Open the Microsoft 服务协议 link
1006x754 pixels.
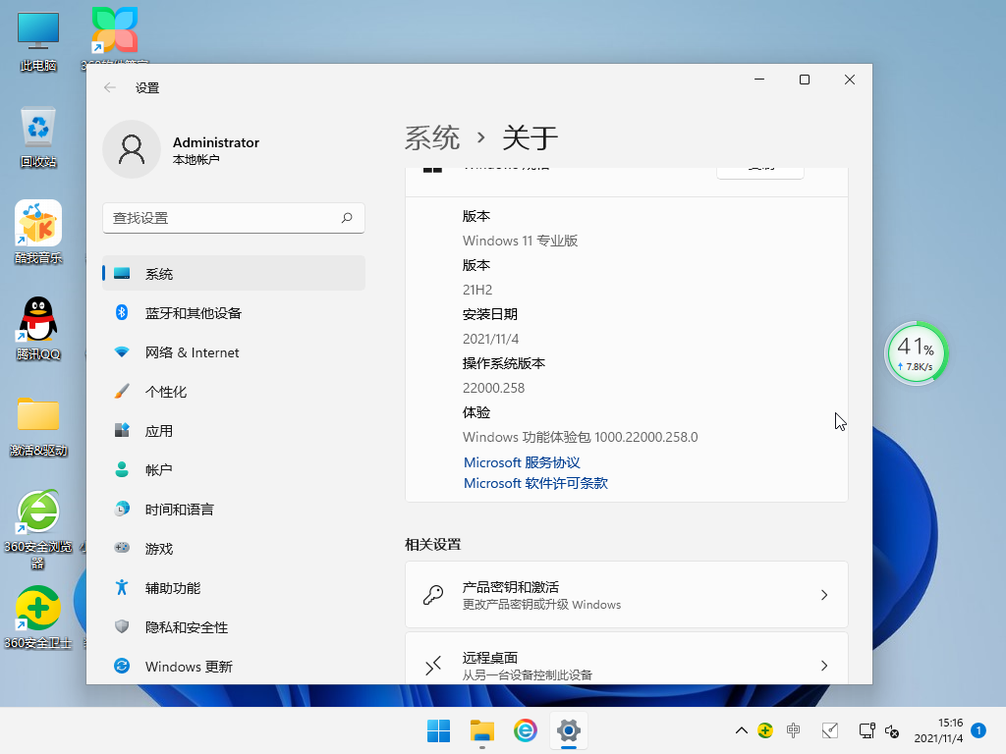(521, 462)
